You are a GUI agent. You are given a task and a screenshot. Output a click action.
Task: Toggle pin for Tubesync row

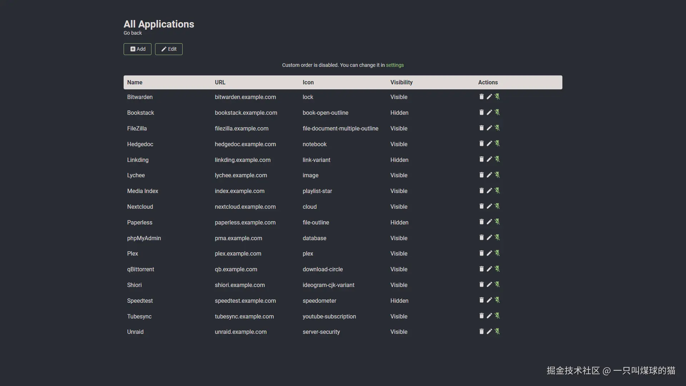pyautogui.click(x=497, y=316)
